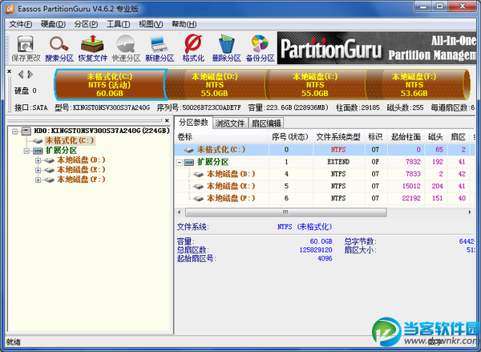The width and height of the screenshot is (481, 352).
Task: Close the disk map panel with its small X
Action: coord(9,71)
